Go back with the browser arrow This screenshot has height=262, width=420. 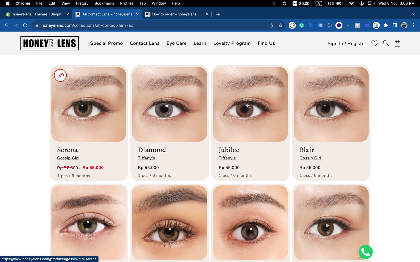pyautogui.click(x=6, y=25)
